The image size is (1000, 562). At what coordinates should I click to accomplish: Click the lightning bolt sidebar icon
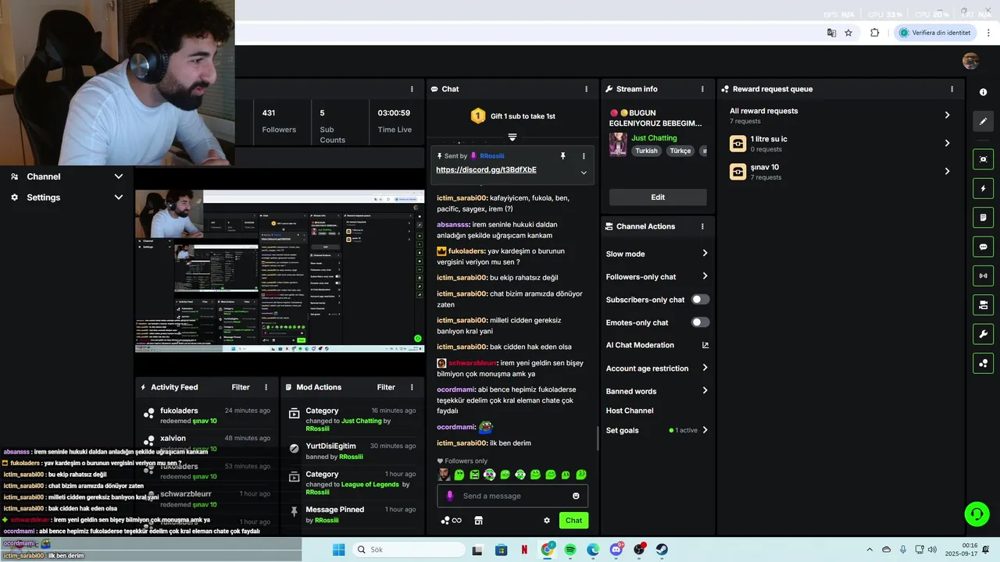pyautogui.click(x=983, y=189)
